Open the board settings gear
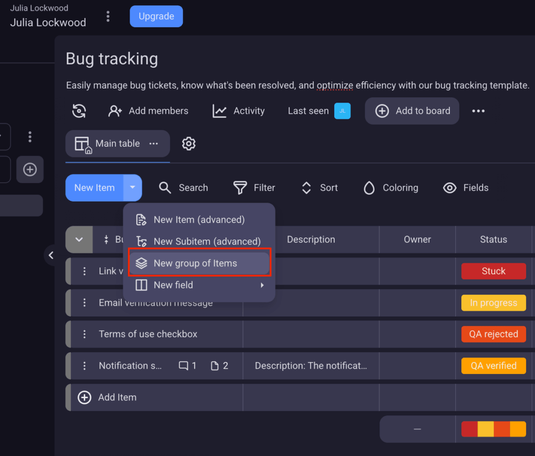The height and width of the screenshot is (456, 535). point(189,143)
